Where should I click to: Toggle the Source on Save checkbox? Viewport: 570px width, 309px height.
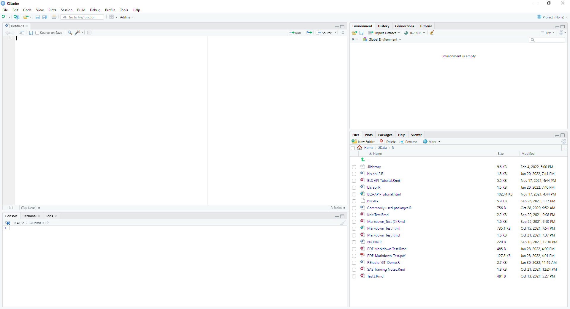click(37, 33)
